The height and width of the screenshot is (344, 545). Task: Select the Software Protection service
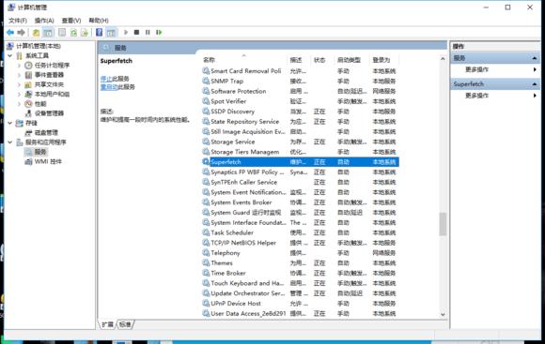tap(300, 91)
